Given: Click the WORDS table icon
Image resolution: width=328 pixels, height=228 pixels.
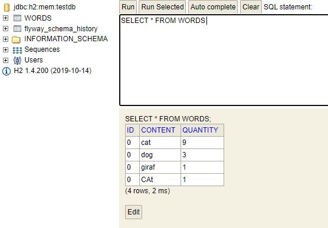Looking at the screenshot, I should point(17,18).
